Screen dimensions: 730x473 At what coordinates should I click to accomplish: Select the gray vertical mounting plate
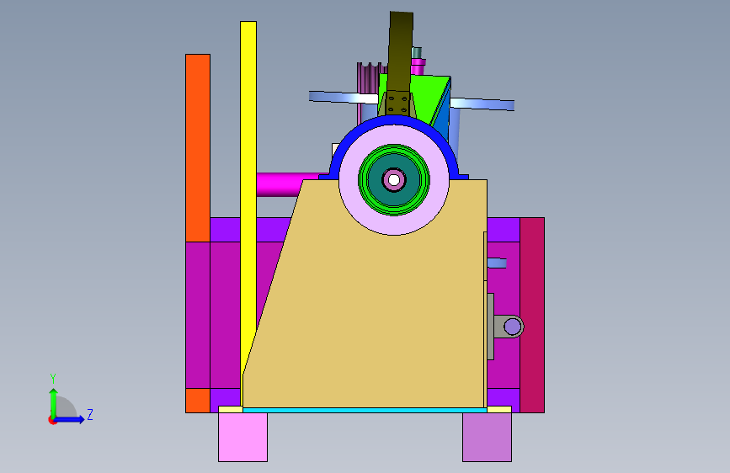(490, 327)
